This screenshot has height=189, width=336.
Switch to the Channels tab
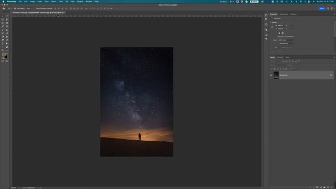coord(280,57)
